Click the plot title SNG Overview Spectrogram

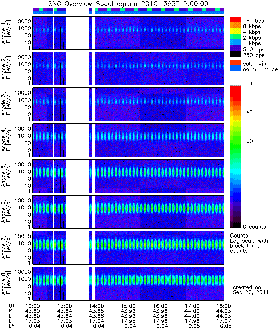pos(128,4)
